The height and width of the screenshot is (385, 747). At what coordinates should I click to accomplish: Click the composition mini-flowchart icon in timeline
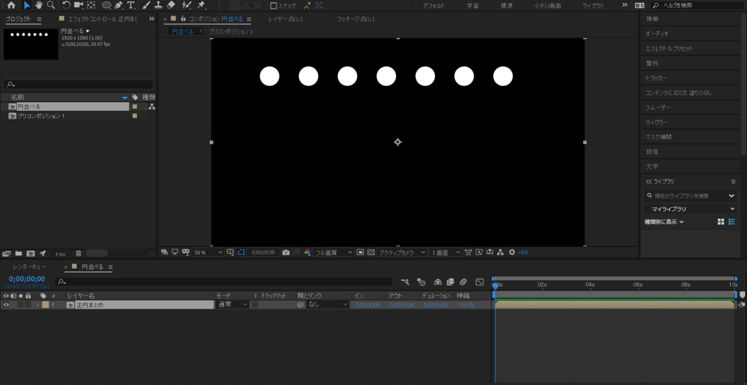click(405, 282)
